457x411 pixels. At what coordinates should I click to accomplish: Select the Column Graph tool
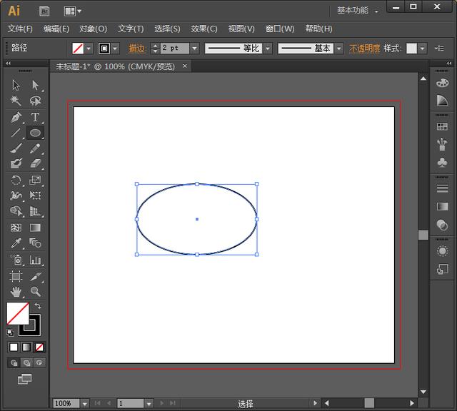coord(35,260)
